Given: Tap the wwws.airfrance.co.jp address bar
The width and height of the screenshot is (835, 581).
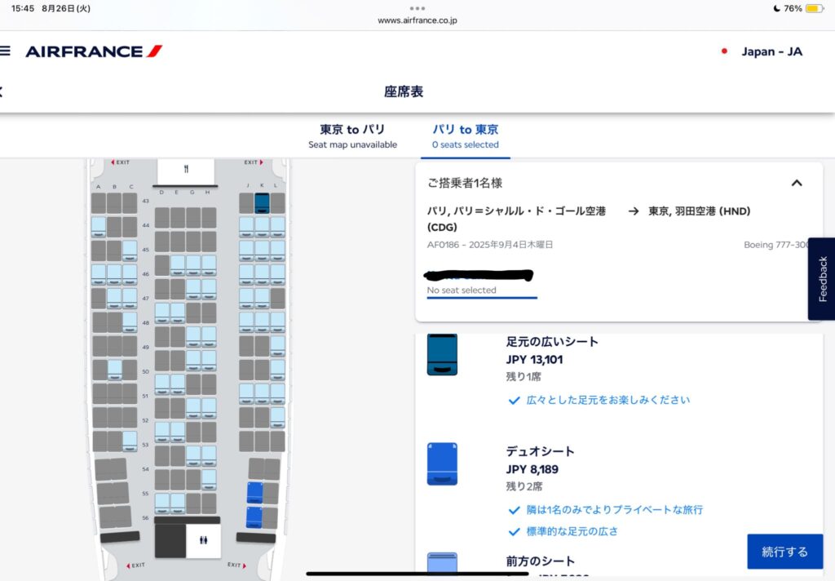Looking at the screenshot, I should point(417,20).
